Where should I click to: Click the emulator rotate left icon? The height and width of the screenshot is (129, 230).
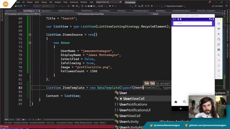[219, 39]
